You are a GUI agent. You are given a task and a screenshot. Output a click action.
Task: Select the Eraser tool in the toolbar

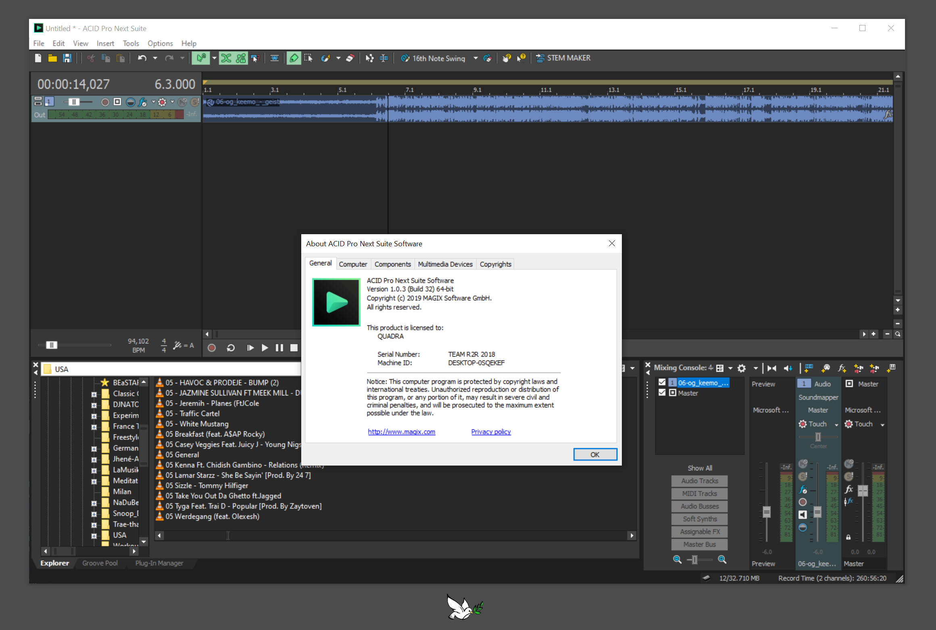tap(350, 58)
